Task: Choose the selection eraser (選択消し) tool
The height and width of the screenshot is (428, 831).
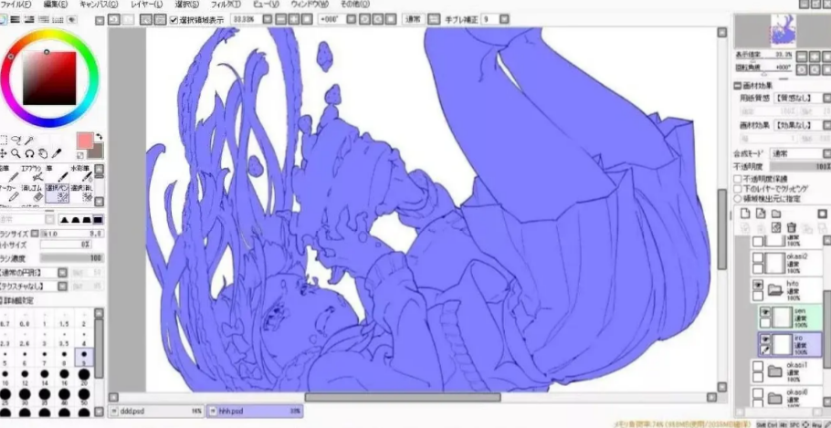Action: 81,193
